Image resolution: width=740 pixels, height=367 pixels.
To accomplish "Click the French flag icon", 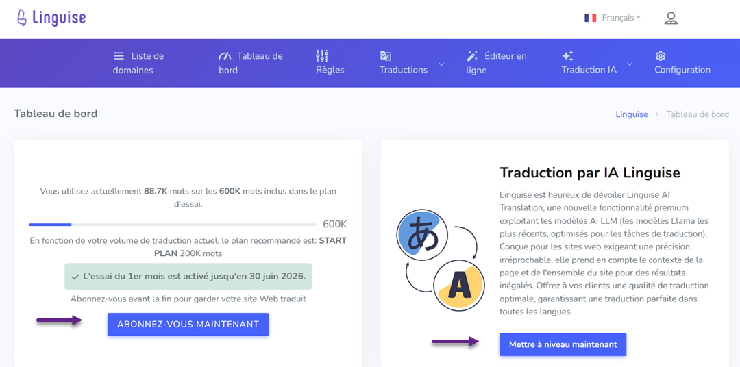I will (591, 18).
